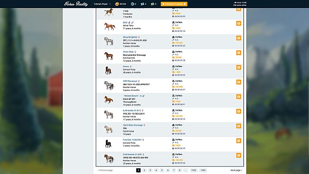
Task: Go to results page 4
Action: coord(156,170)
